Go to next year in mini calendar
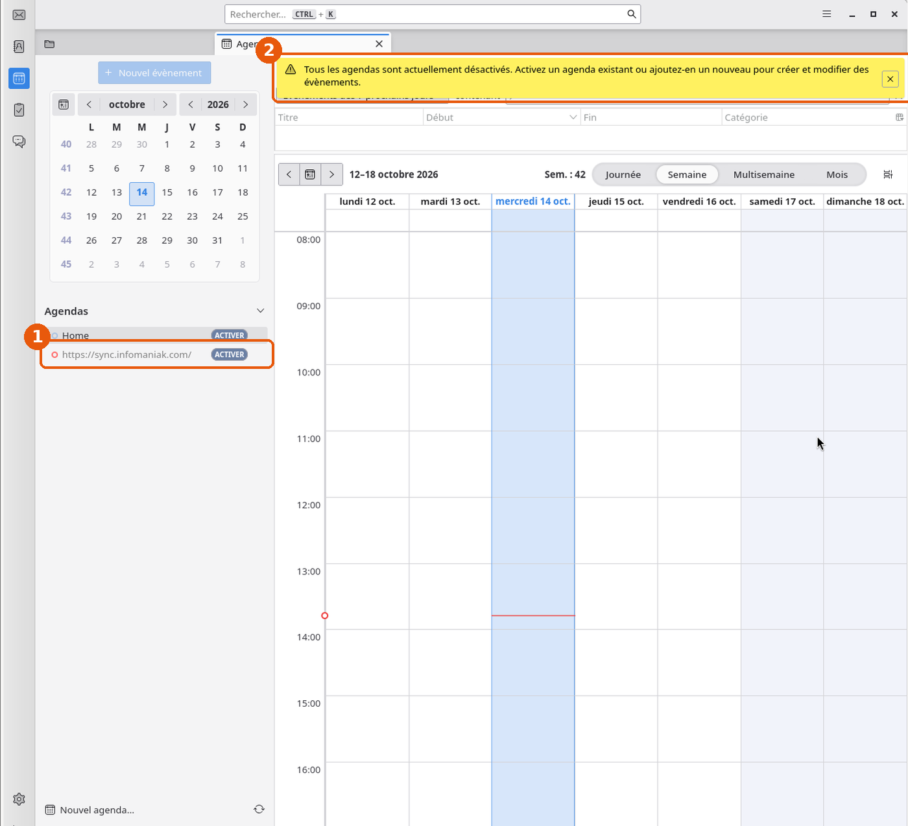The height and width of the screenshot is (826, 908). click(x=245, y=104)
